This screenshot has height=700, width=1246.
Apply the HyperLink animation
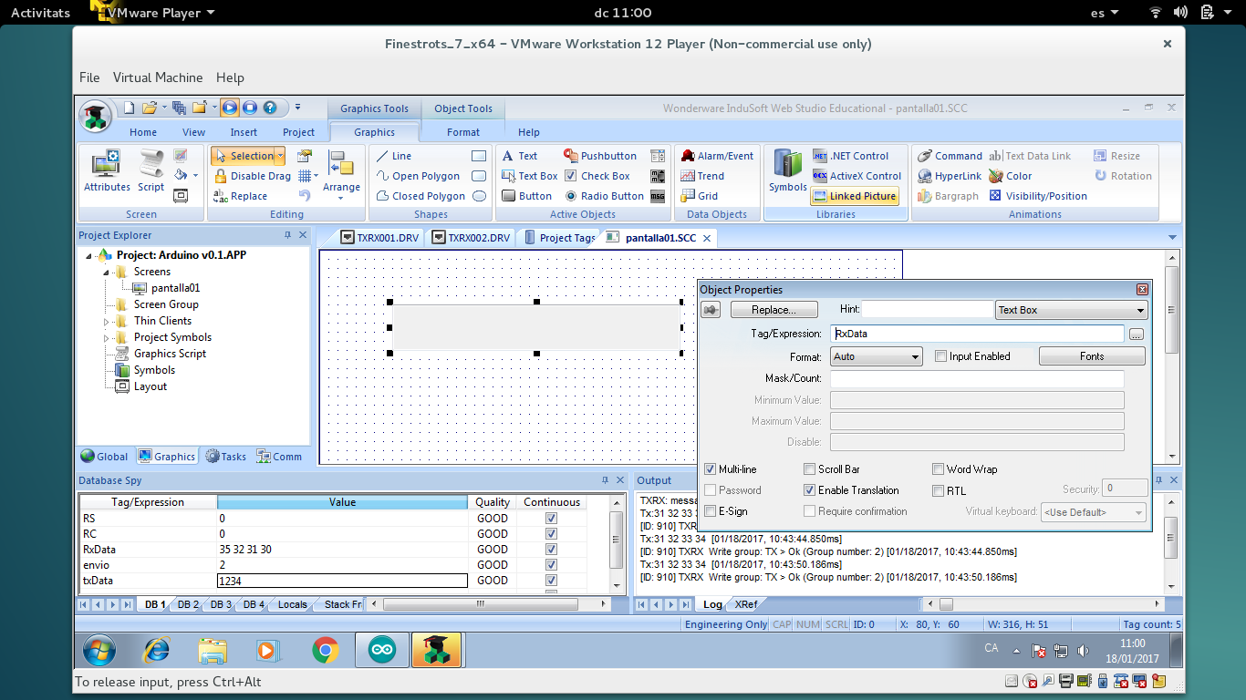[949, 176]
